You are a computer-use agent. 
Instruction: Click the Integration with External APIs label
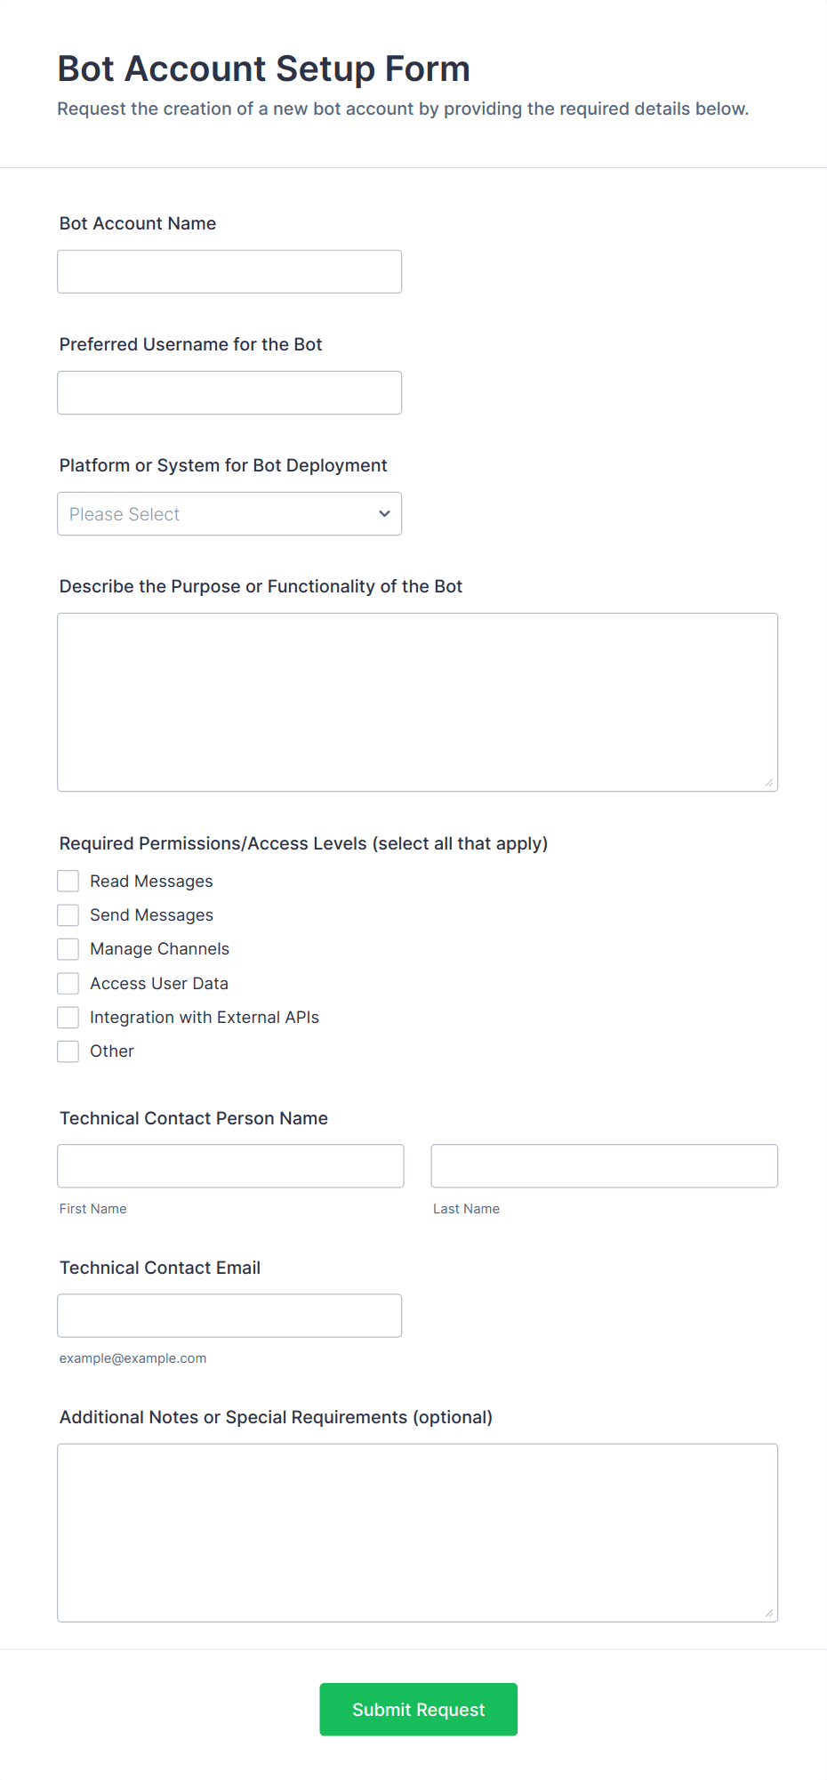tap(205, 1017)
